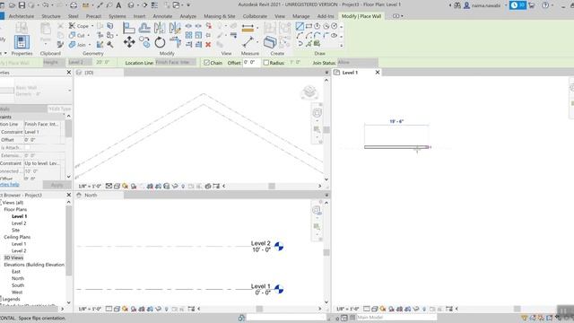
Task: Open the Properties palette button
Action: point(22,42)
